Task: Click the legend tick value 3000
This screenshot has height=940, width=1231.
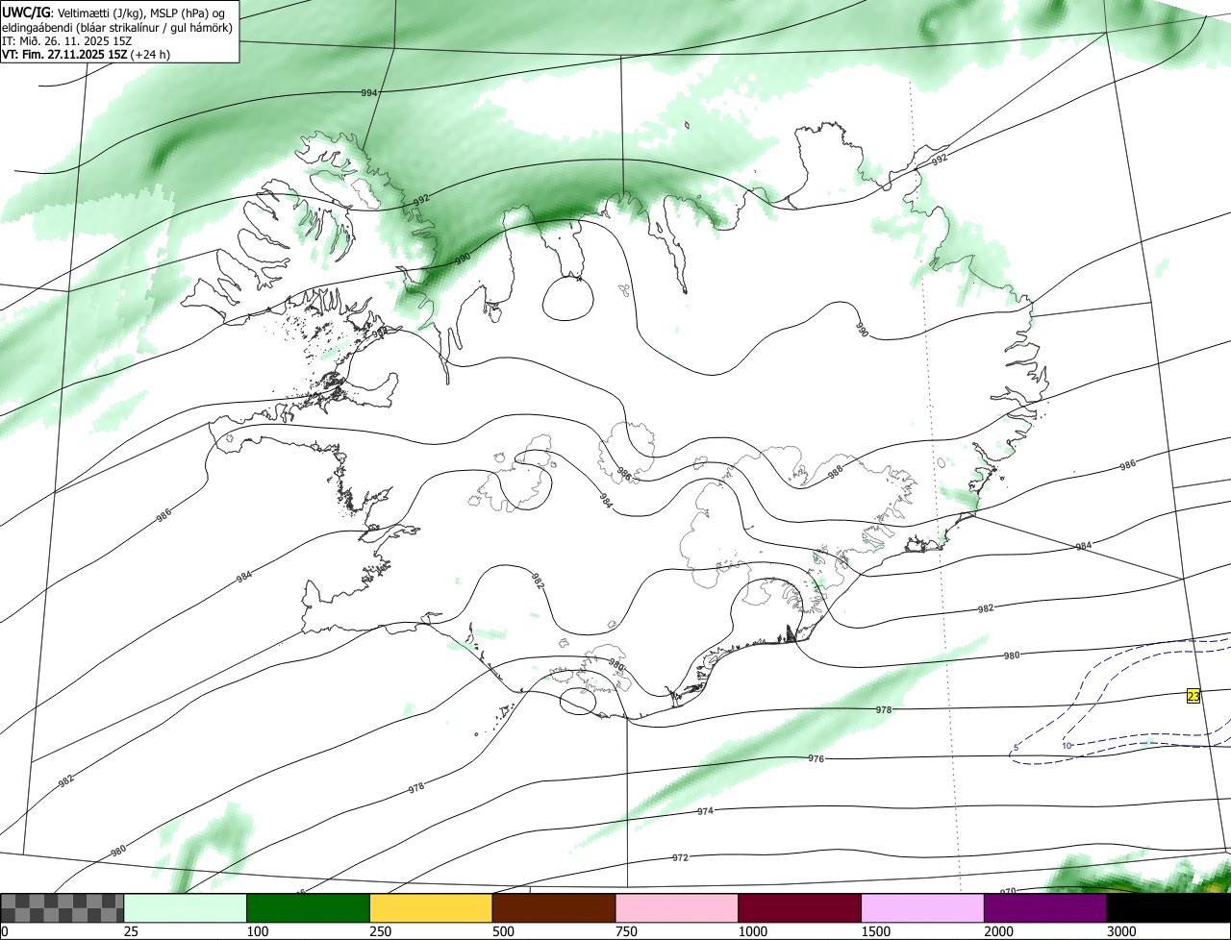Action: point(1121,931)
